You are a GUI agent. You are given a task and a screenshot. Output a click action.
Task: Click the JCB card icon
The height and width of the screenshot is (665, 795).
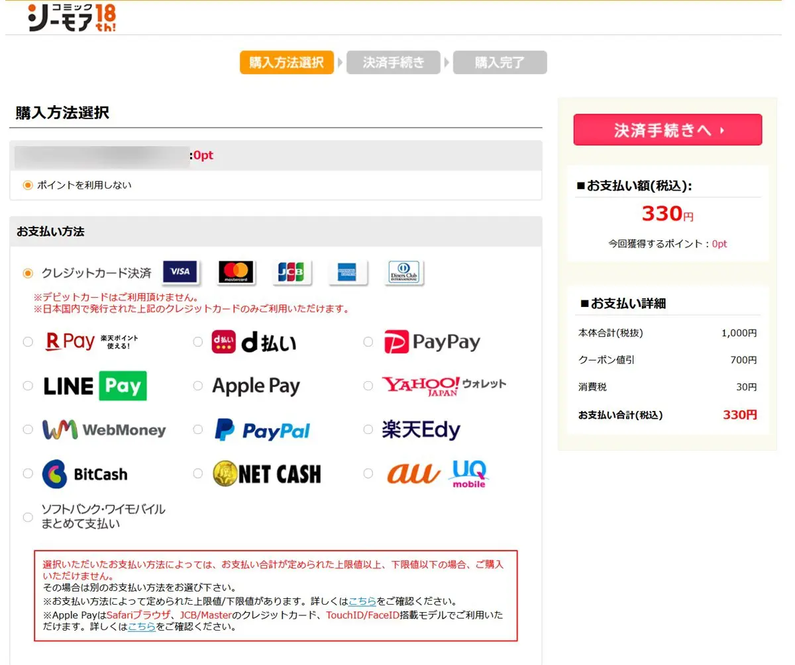[x=291, y=272]
